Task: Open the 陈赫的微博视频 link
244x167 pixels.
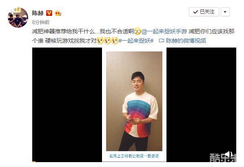Action: (x=186, y=41)
